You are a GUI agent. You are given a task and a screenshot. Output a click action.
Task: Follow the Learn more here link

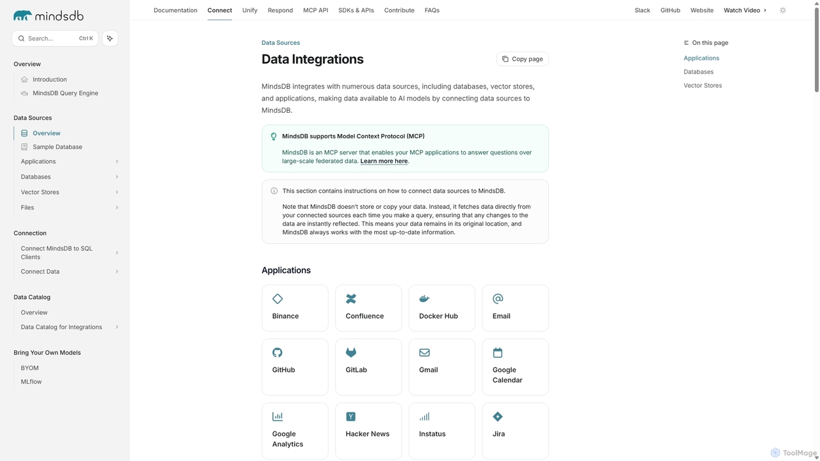coord(384,161)
